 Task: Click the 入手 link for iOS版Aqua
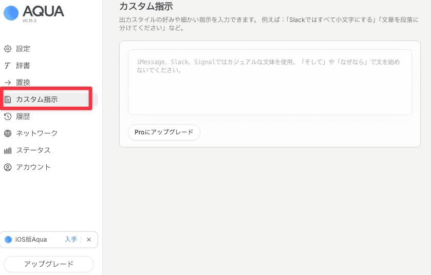click(71, 240)
